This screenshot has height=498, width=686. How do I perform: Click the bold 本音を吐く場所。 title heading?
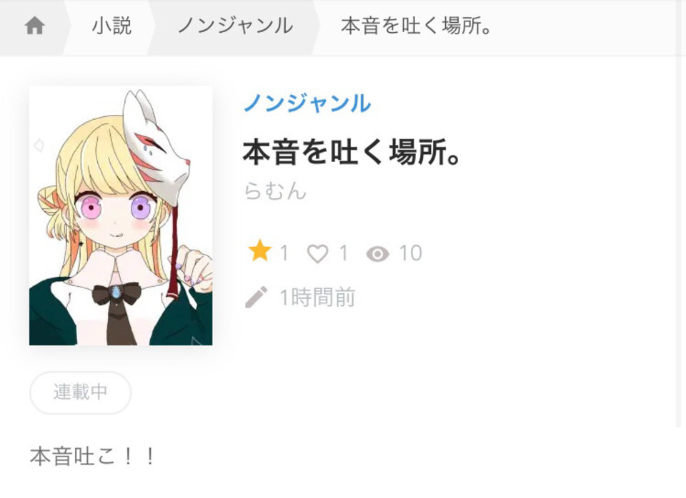[352, 151]
